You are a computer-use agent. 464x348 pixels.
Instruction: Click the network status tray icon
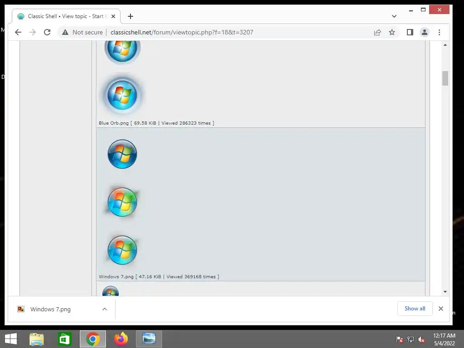coord(410,339)
